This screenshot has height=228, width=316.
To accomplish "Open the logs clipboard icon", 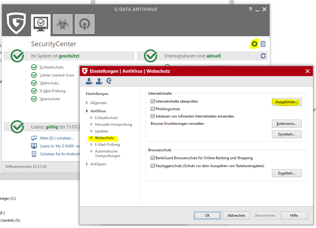I will tap(263, 44).
